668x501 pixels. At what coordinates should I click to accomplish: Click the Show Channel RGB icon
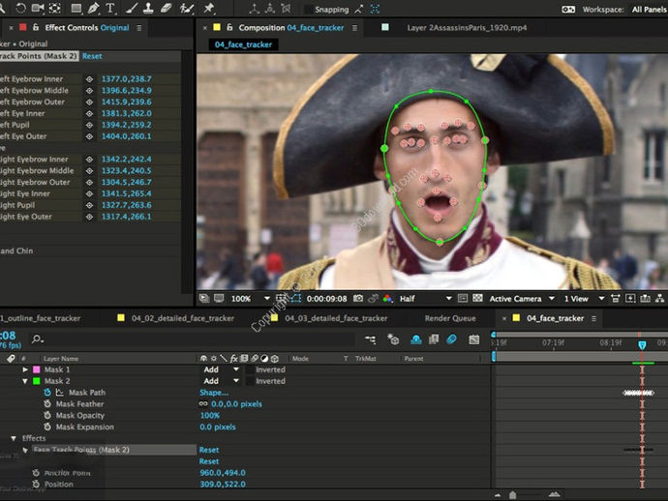[387, 299]
